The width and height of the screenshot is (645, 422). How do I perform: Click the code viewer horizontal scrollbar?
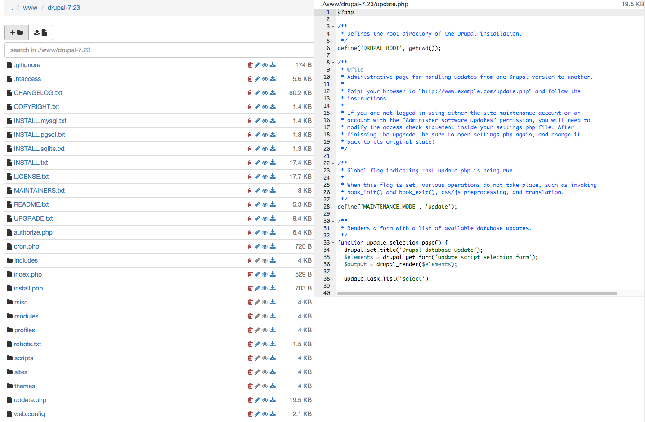477,294
